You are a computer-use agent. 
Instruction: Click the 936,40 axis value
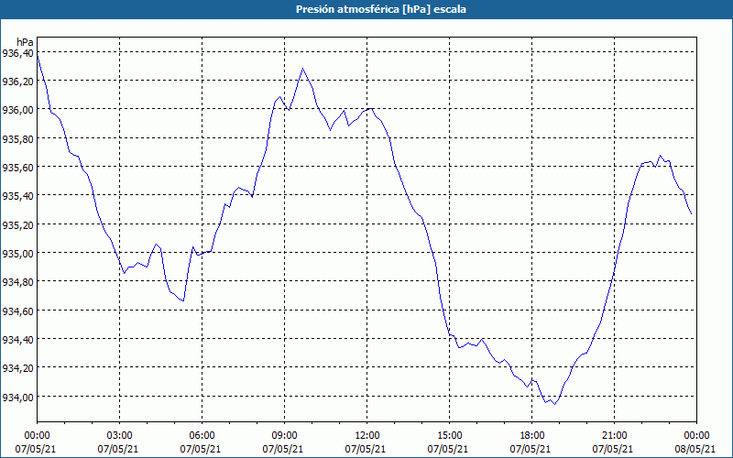(18, 53)
